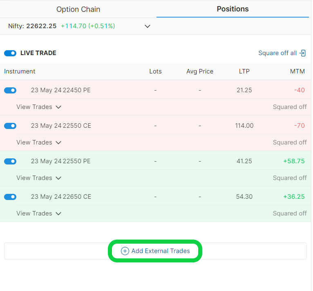The width and height of the screenshot is (313, 291).
Task: Click the Lots column header
Action: (x=155, y=71)
